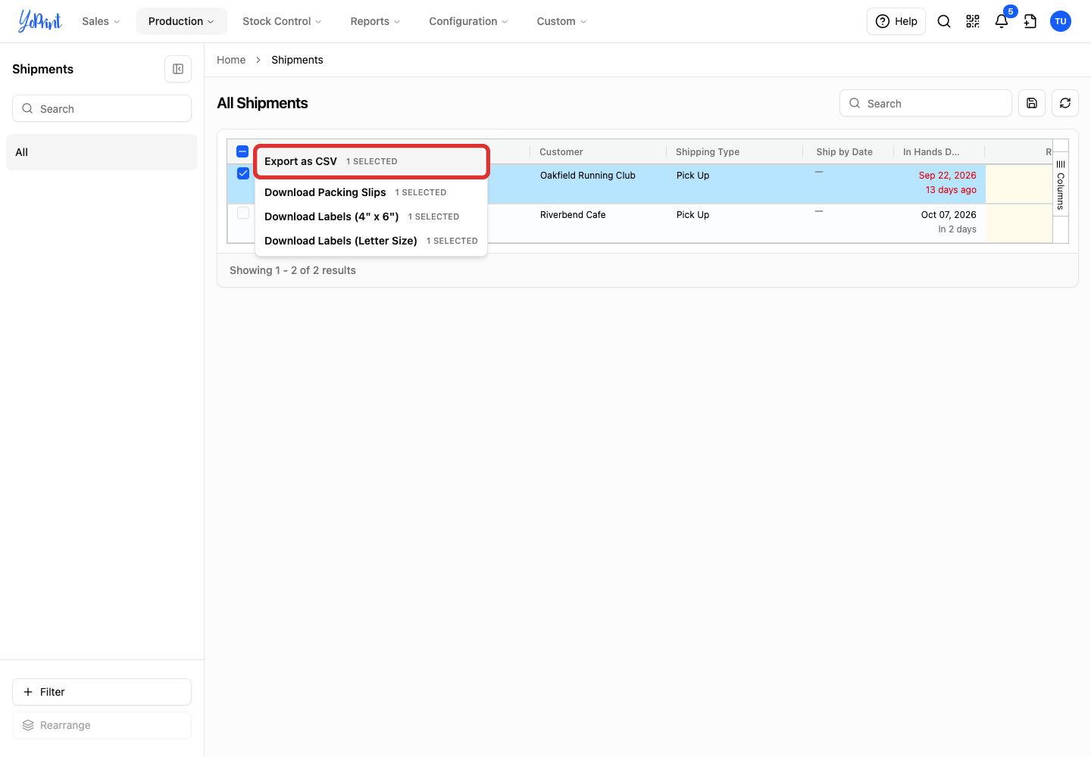
Task: Expand the Configuration menu
Action: tap(468, 21)
